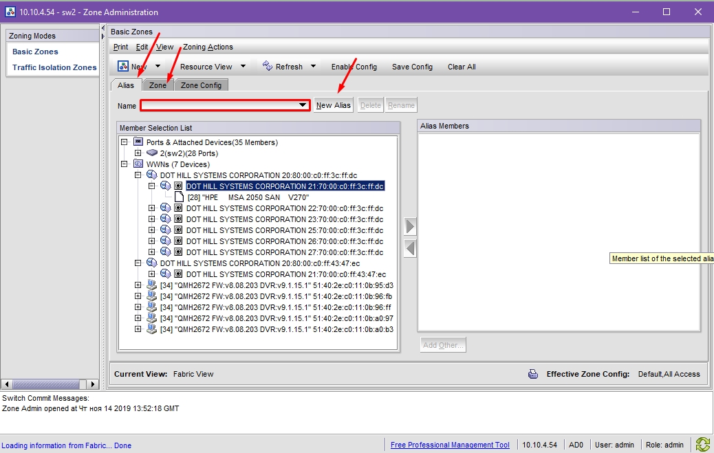Click the left panel horizontal scrollbar thumb
Viewport: 714px width, 453px height.
click(46, 384)
